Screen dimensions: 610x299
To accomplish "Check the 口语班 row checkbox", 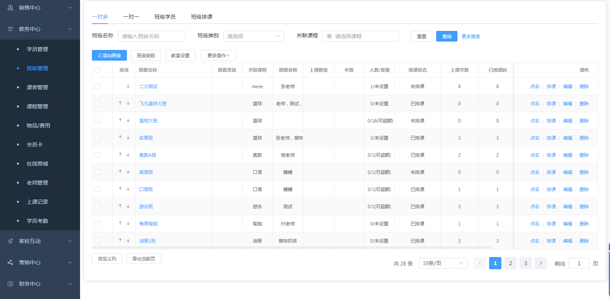I will click(x=98, y=189).
